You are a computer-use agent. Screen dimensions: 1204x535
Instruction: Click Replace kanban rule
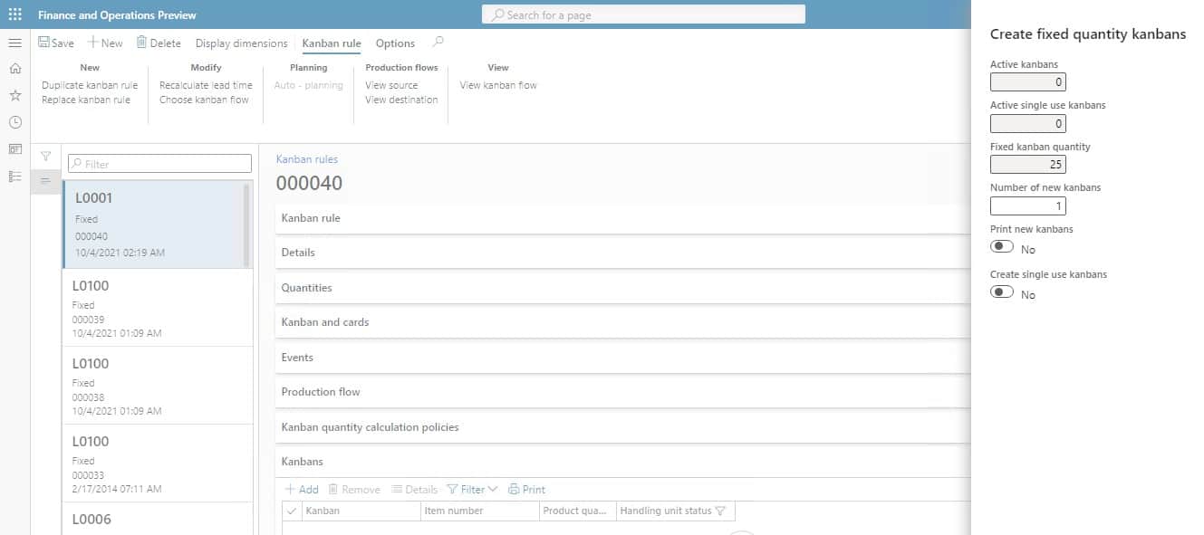pyautogui.click(x=86, y=100)
